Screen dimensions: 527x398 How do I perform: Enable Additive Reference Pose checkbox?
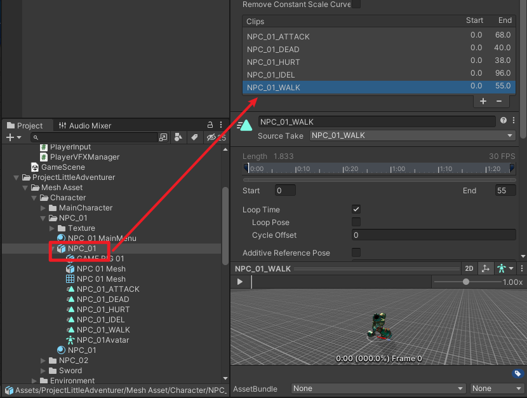(x=356, y=252)
